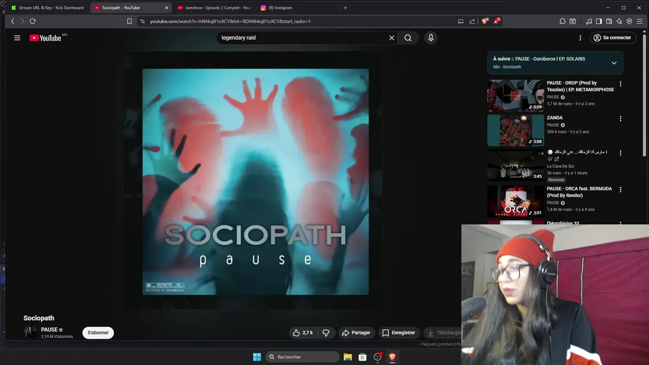Go to the YouTube home logo

pyautogui.click(x=45, y=38)
